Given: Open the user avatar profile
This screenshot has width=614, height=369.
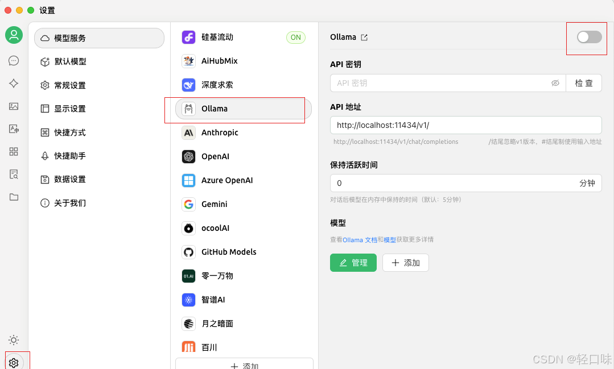Looking at the screenshot, I should point(14,35).
